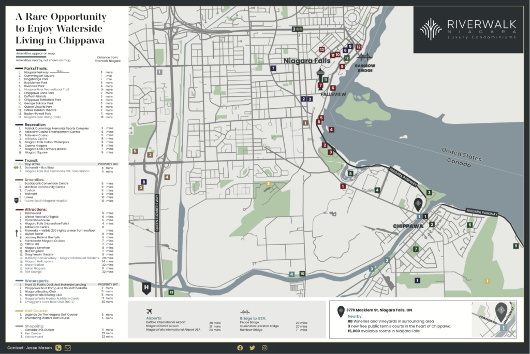Select Clifton Hill in the Attractions list

(x=32, y=244)
